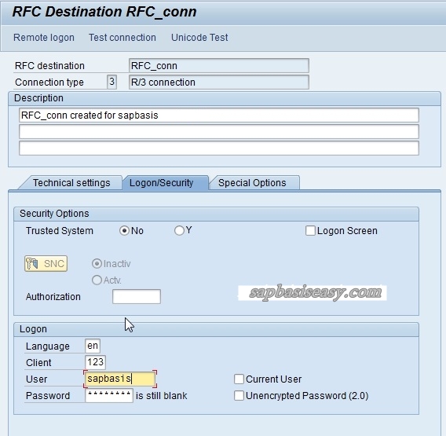Click the User field containing sapbasis
Screen dimensions: 446x436
point(120,379)
